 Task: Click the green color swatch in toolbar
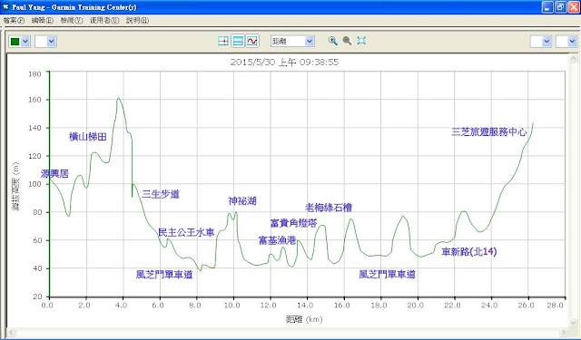(x=15, y=42)
